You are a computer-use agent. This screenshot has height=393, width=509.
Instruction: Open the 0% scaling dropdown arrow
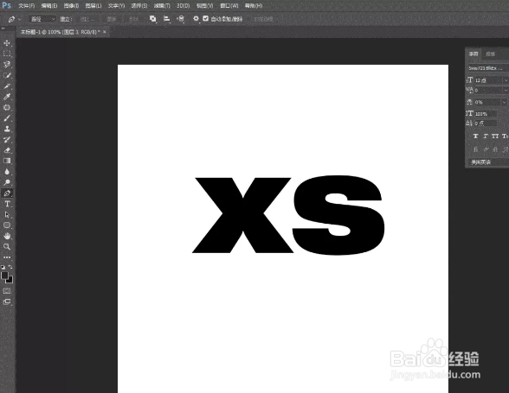coord(504,102)
